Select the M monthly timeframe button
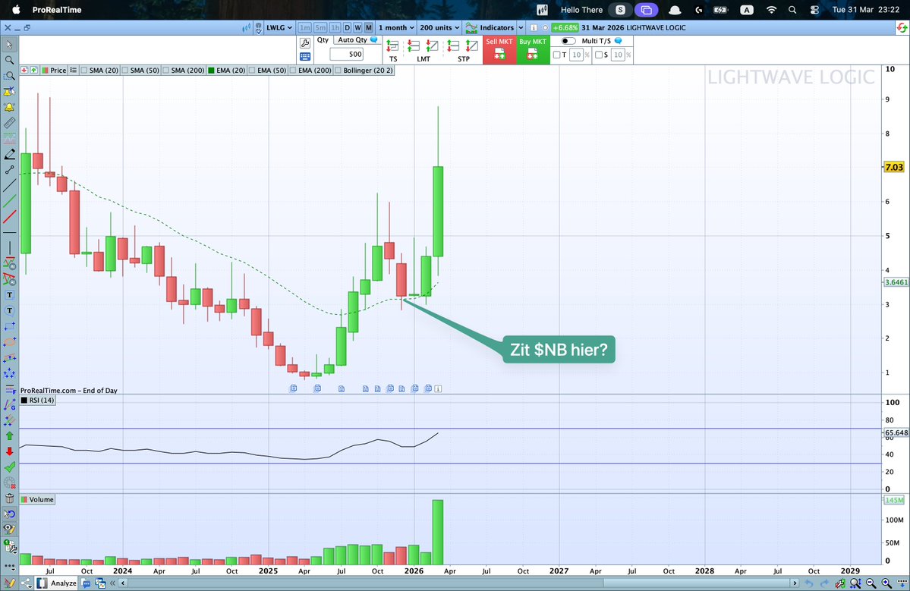 (x=369, y=27)
